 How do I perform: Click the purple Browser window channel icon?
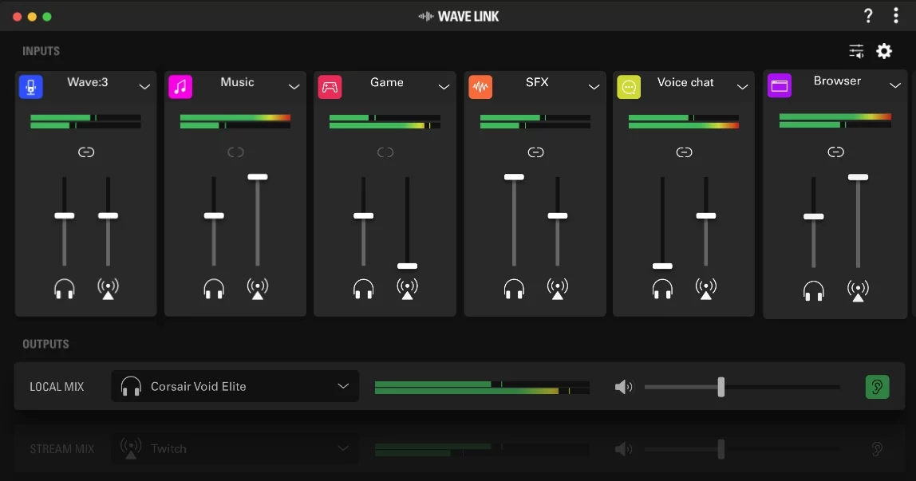click(x=780, y=85)
